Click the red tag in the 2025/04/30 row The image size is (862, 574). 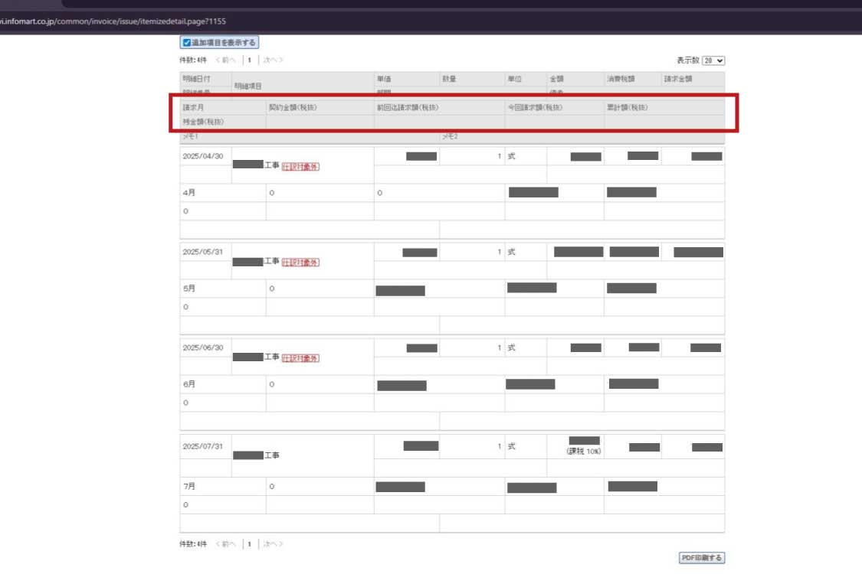click(x=300, y=166)
